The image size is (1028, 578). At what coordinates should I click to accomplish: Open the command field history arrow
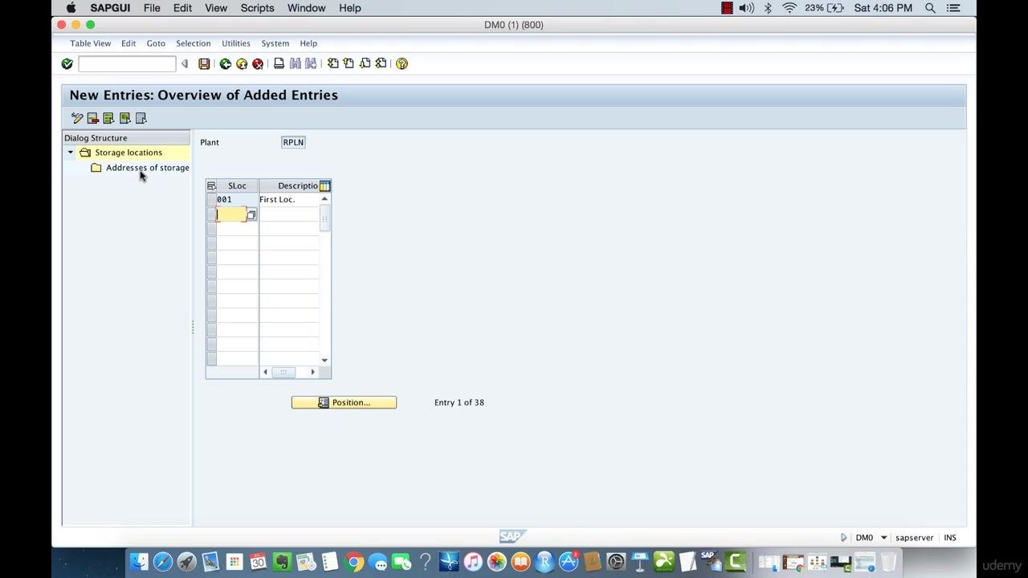tap(185, 63)
